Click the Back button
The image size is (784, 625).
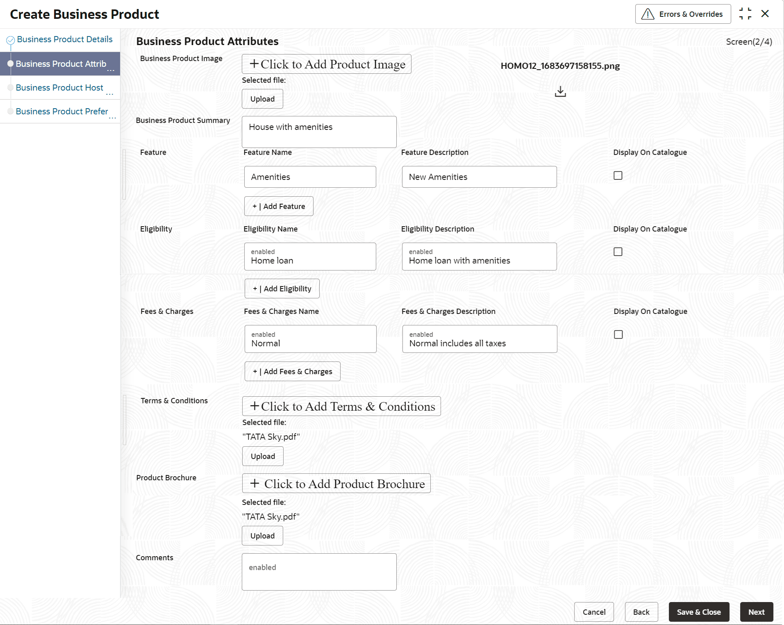[x=641, y=612]
